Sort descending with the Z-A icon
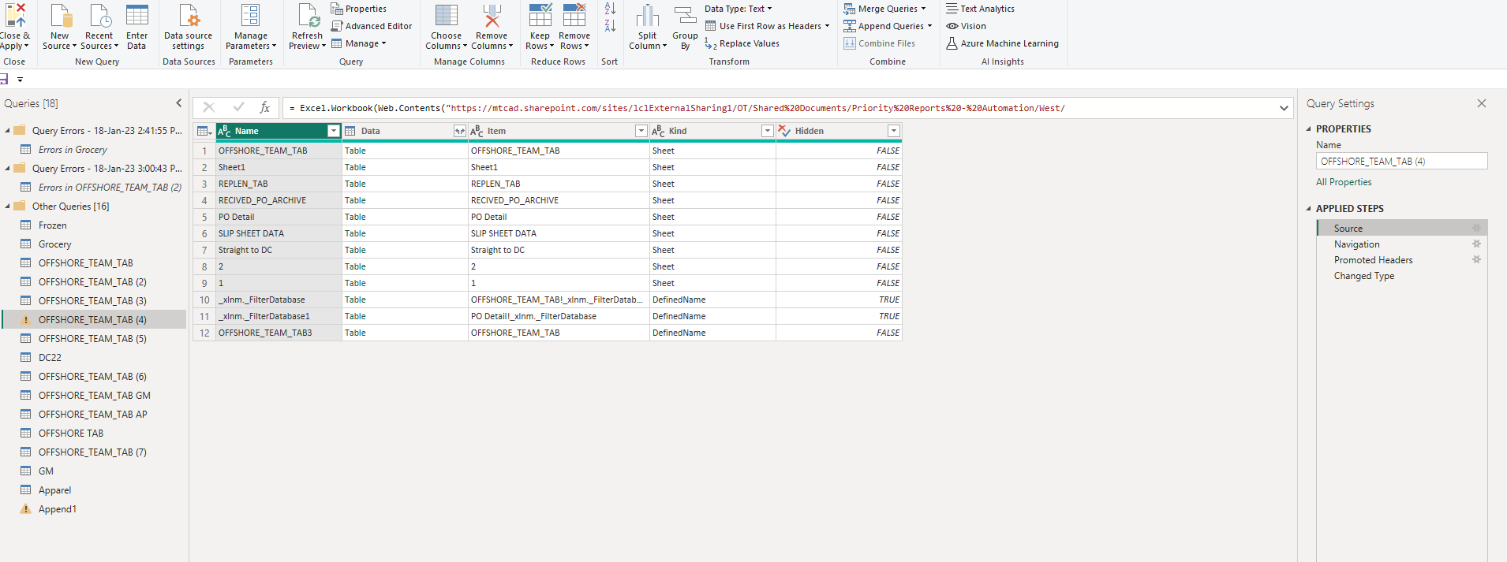 click(610, 26)
